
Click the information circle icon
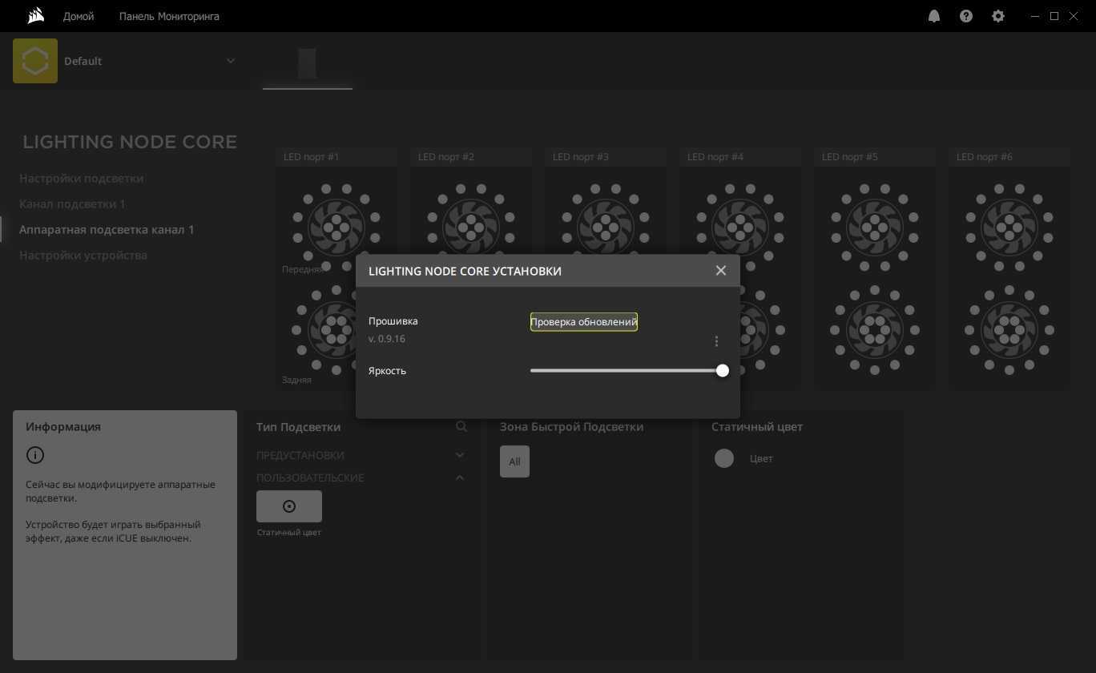[35, 455]
